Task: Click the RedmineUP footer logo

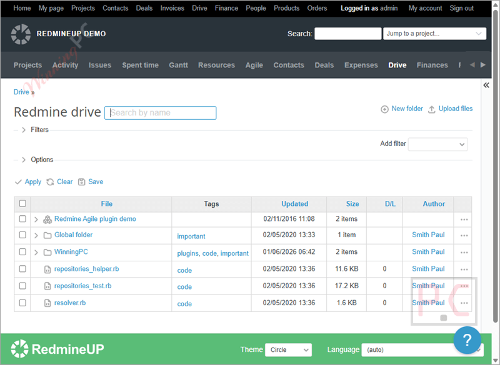Action: click(x=57, y=349)
